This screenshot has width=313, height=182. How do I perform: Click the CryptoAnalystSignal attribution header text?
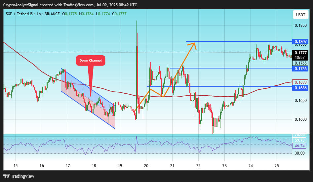pyautogui.click(x=70, y=5)
